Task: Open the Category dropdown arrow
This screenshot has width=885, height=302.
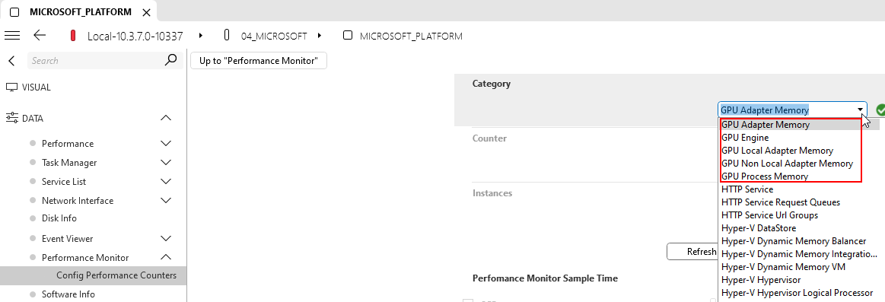Action: pos(860,110)
